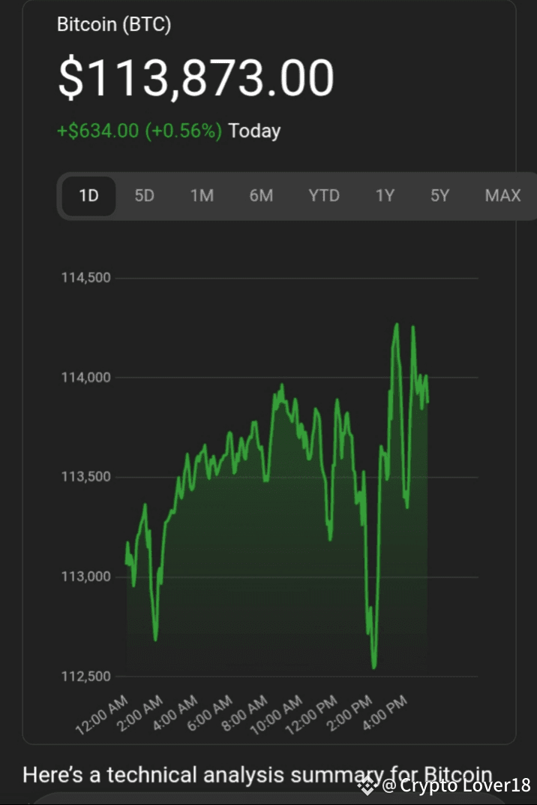
Task: Switch to the 5D time range
Action: click(144, 196)
